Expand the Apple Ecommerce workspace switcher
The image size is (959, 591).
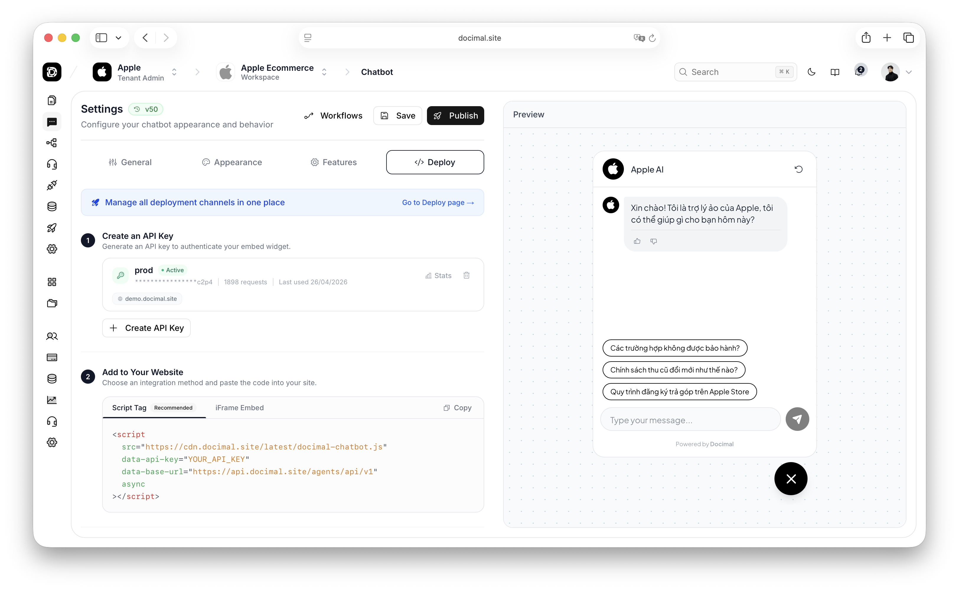tap(324, 72)
